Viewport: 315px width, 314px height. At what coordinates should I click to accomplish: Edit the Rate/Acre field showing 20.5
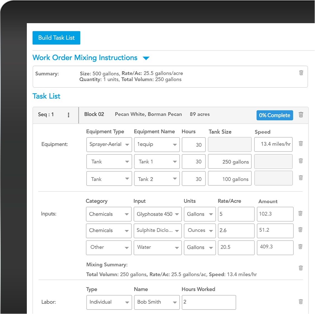point(236,248)
